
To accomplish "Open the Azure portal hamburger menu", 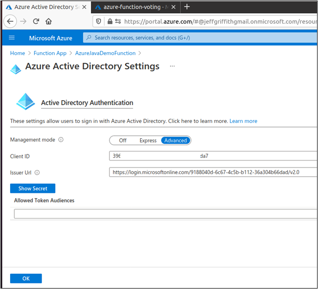I will 12,37.
